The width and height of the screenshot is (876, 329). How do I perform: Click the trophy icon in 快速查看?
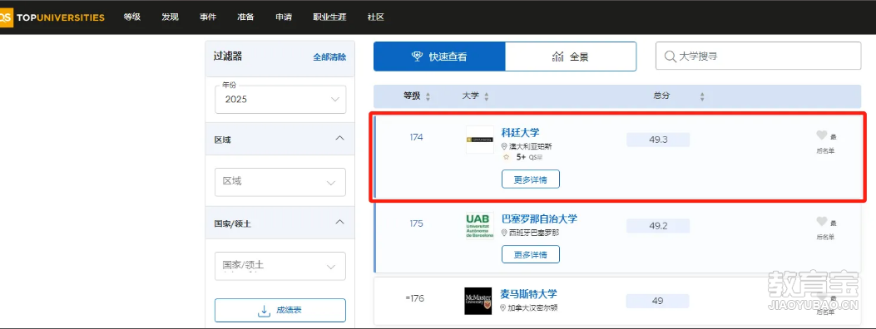(x=417, y=56)
